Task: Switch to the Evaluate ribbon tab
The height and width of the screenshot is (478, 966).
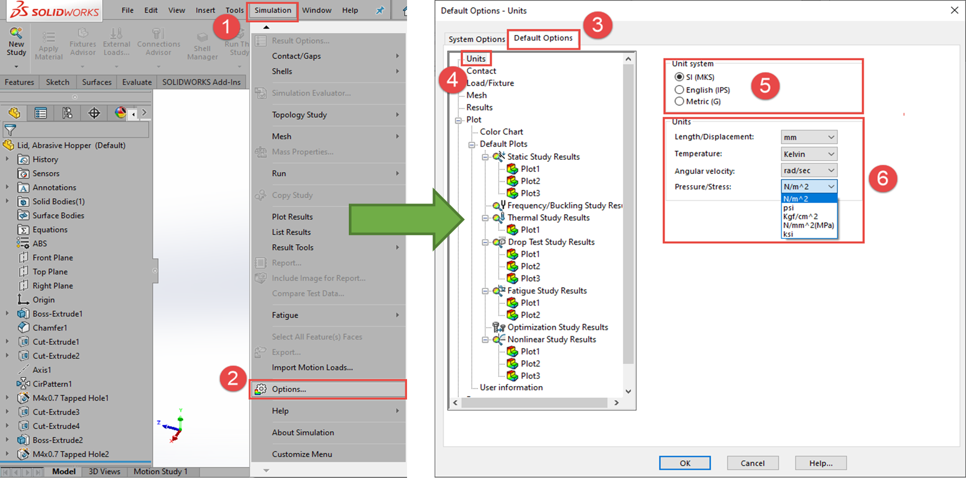Action: pyautogui.click(x=137, y=82)
